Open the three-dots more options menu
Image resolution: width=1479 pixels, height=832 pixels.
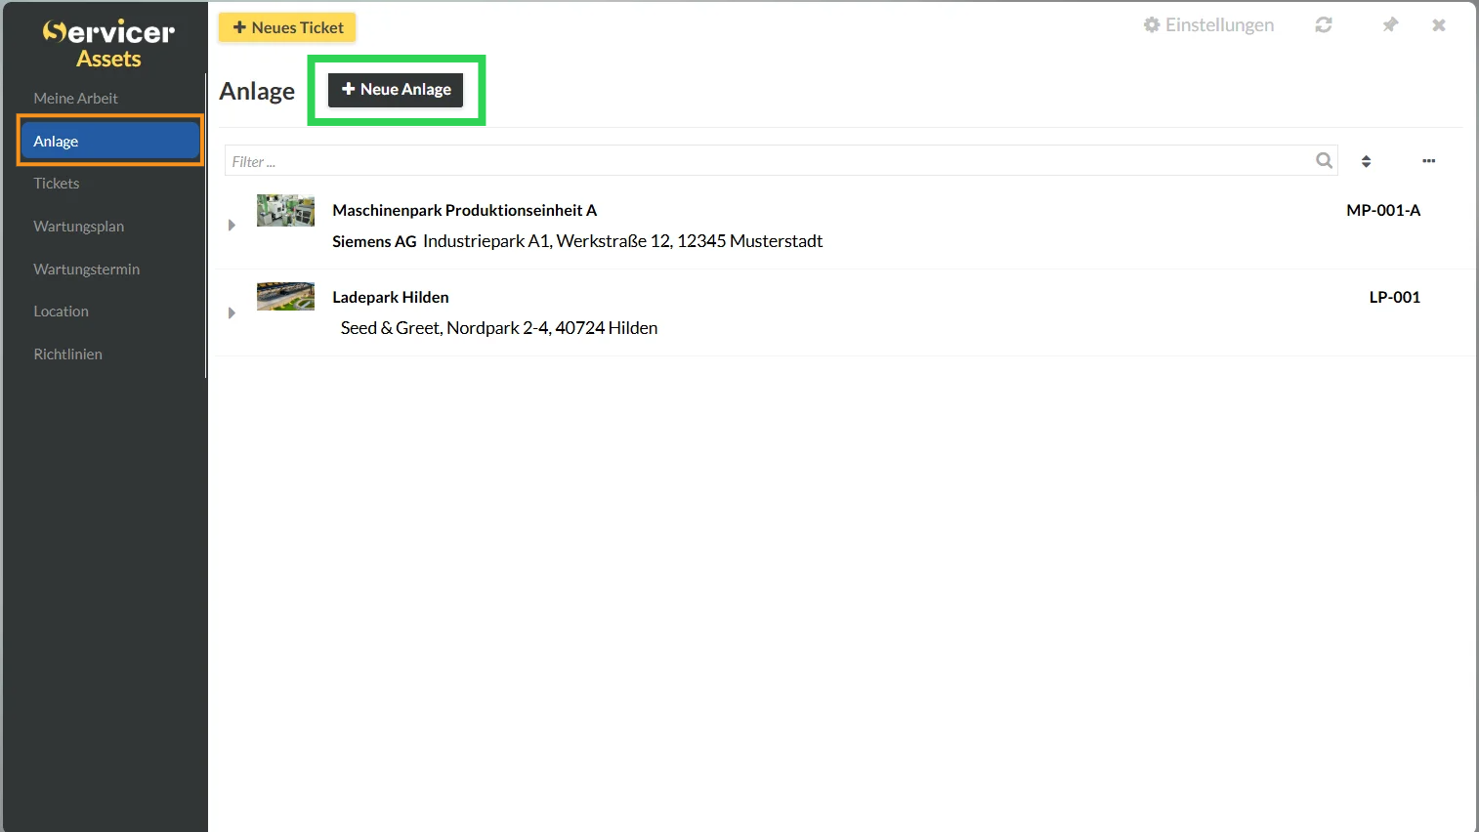tap(1428, 161)
